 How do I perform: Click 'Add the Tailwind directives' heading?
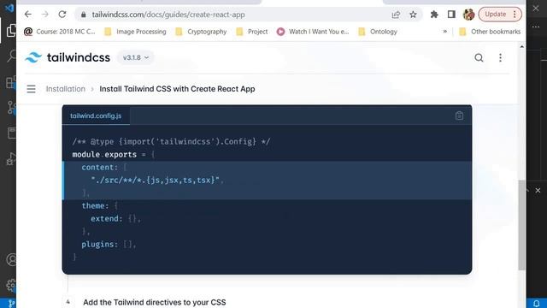click(154, 302)
